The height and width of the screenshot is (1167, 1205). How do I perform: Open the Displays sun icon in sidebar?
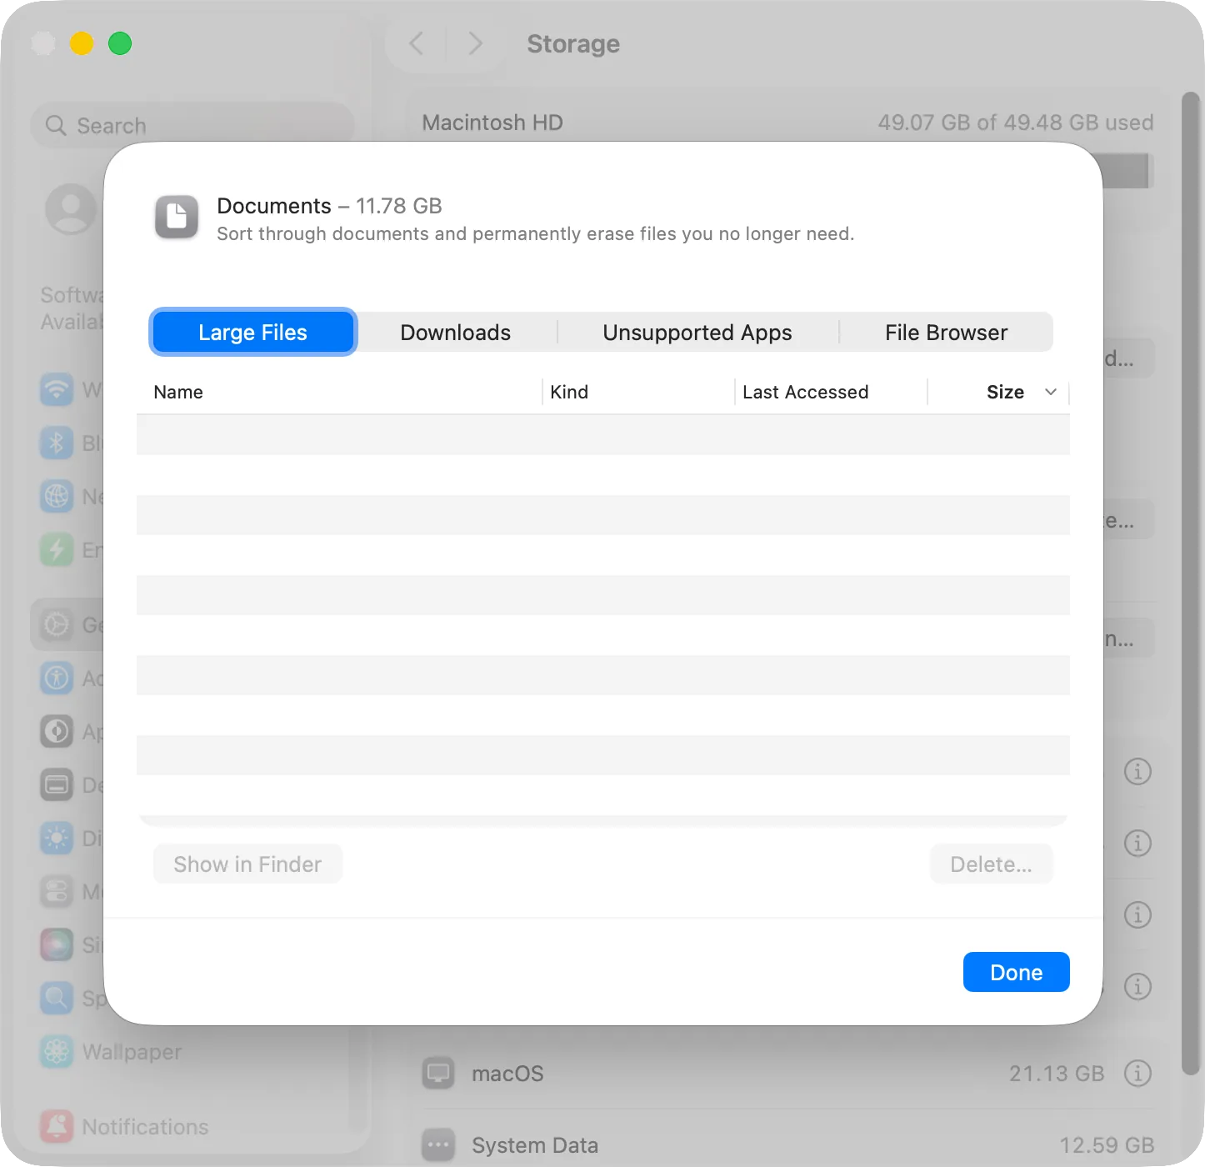click(57, 838)
